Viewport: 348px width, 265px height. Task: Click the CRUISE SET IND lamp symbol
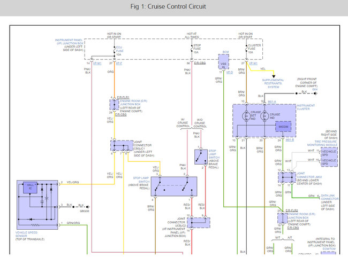[246, 116]
